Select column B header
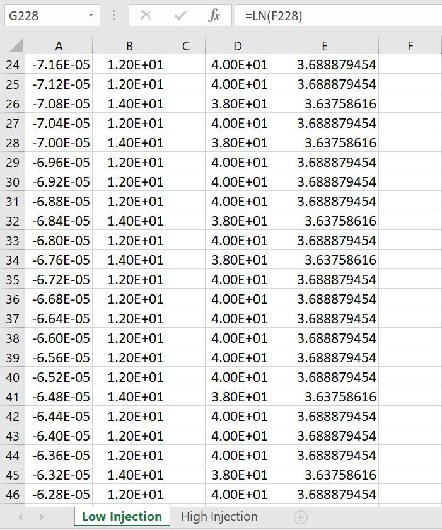Image resolution: width=442 pixels, height=530 pixels. 129,46
